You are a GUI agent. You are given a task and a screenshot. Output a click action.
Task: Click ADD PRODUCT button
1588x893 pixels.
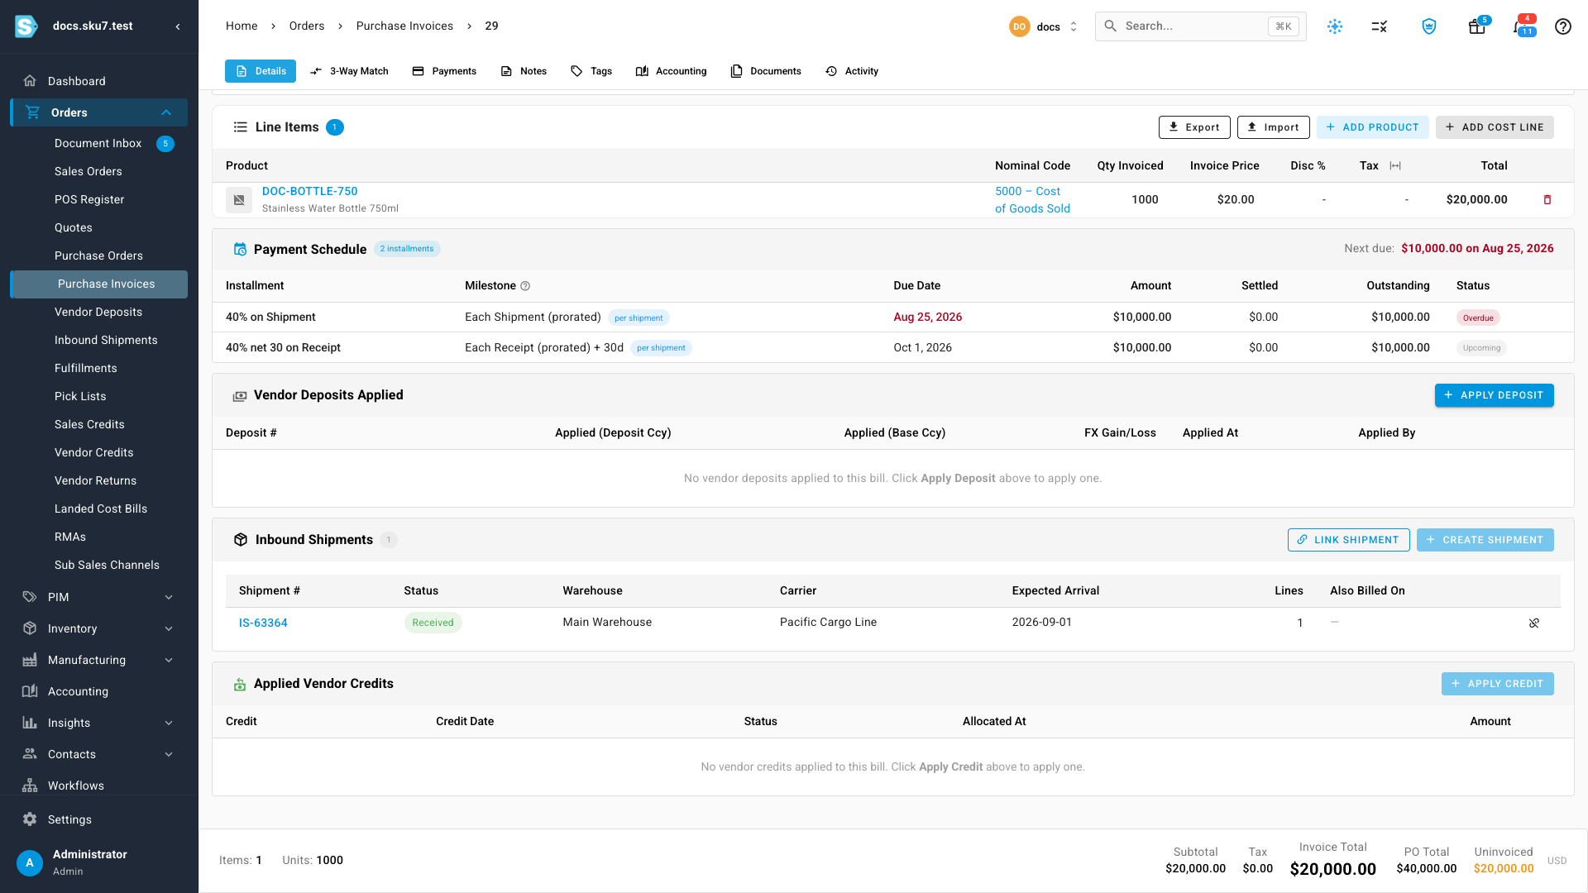click(x=1373, y=127)
